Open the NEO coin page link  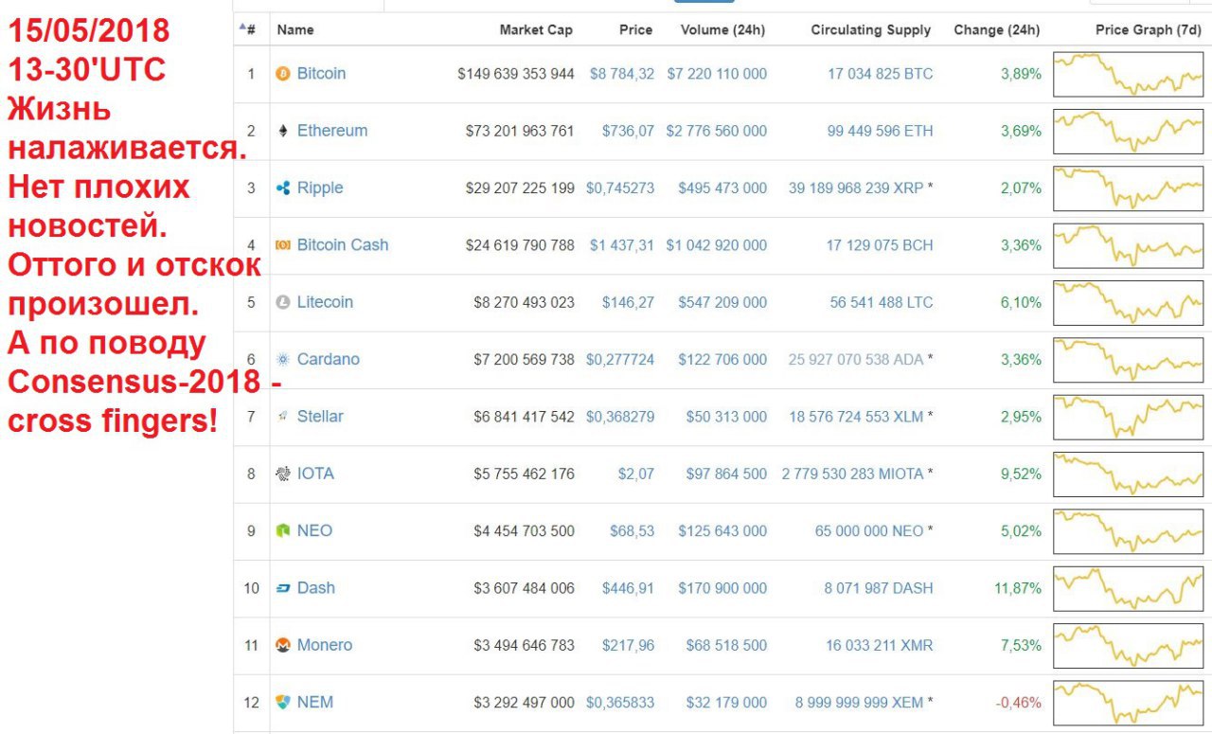[314, 531]
